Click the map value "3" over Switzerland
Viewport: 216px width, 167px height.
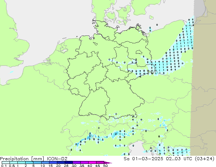click(x=90, y=136)
